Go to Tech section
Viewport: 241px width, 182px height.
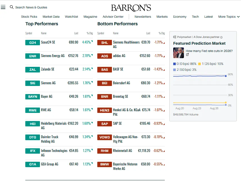[195, 17]
